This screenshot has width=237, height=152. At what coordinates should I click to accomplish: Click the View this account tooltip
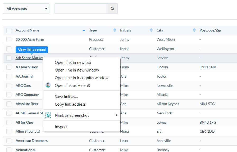tap(32, 50)
